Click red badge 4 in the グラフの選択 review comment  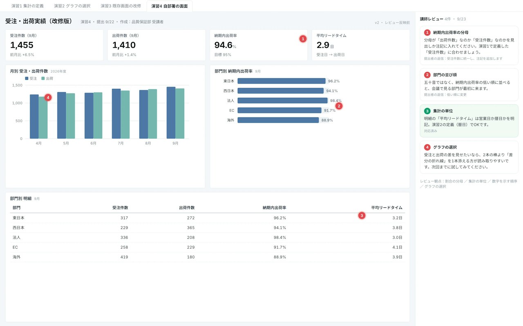(x=427, y=147)
